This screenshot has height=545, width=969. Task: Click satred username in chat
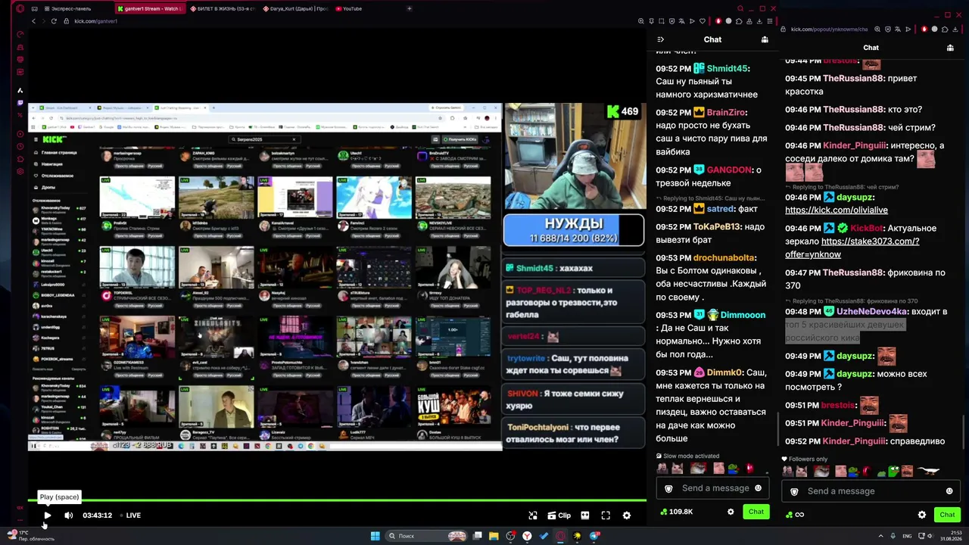[721, 209]
